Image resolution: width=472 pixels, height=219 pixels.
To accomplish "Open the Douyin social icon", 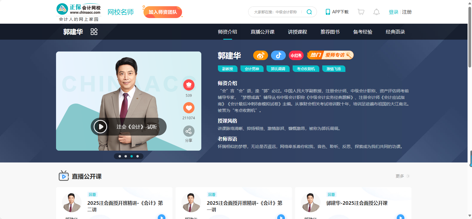I will (x=278, y=55).
